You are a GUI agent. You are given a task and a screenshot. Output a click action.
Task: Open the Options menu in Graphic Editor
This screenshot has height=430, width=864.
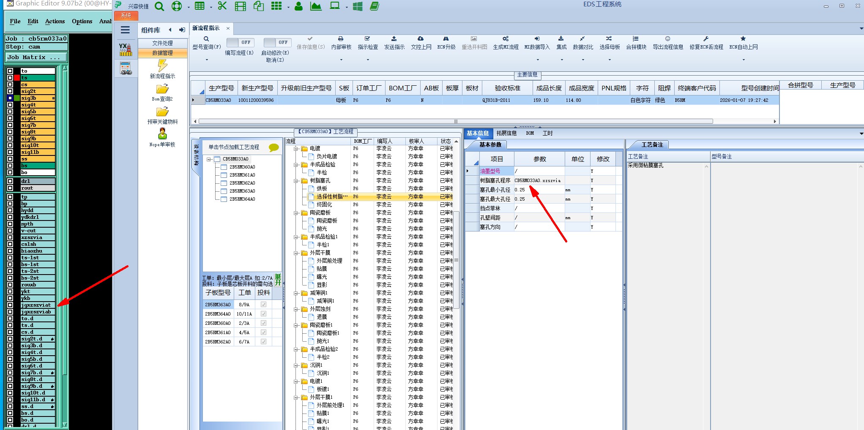pos(82,21)
